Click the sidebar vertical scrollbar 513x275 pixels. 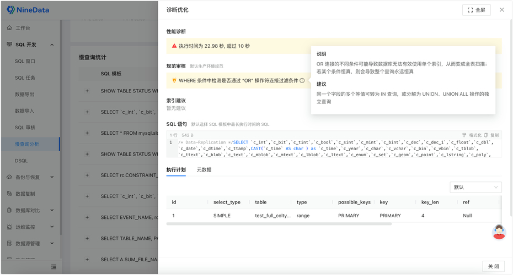[x=61, y=127]
